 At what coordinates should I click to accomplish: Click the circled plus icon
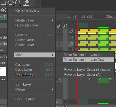pyautogui.click(x=4, y=10)
